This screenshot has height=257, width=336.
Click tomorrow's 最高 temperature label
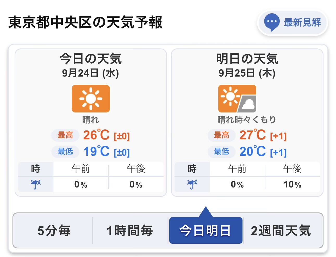tap(221, 135)
